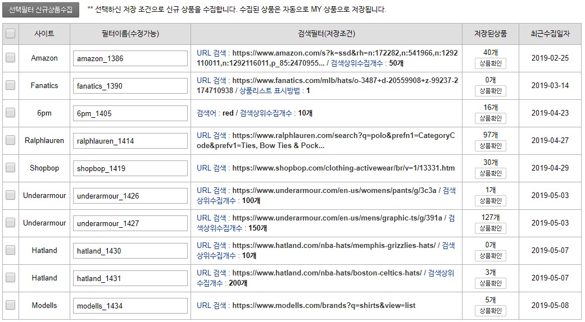Check the 6pm row checkbox
Screen dimensions: 585x322
[x=11, y=113]
